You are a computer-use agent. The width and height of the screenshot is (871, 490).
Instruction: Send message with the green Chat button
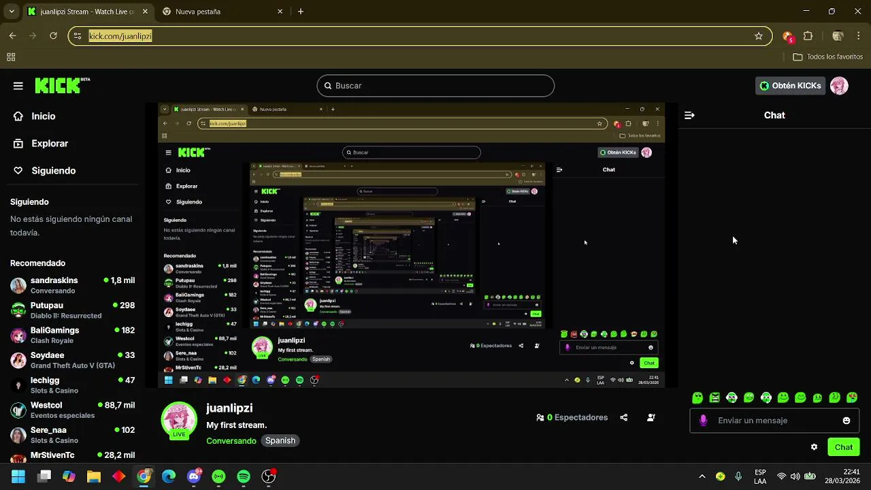(x=844, y=447)
